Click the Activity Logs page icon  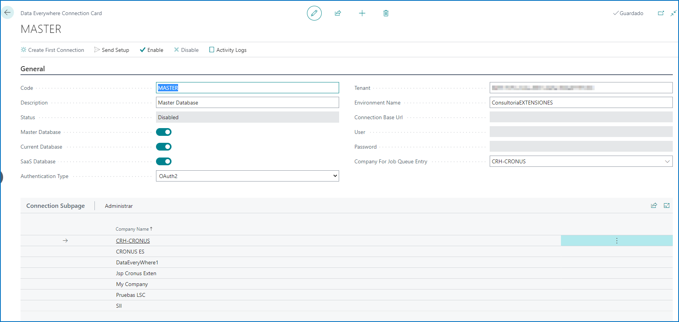point(211,50)
